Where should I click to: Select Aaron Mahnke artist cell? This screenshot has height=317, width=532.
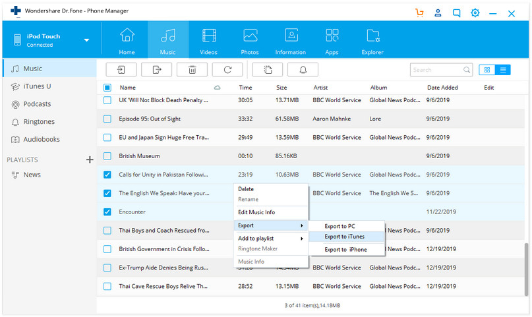click(x=332, y=119)
